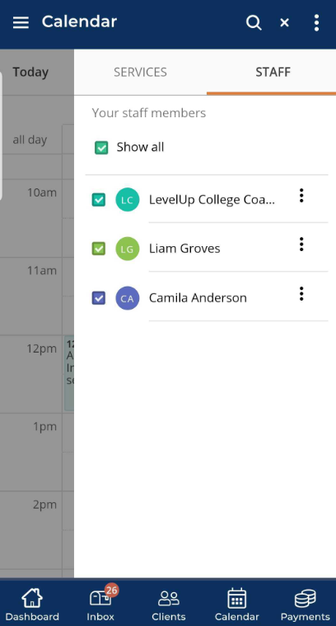Screen dimensions: 336x626
Task: Click the Today button
Action: pyautogui.click(x=30, y=72)
